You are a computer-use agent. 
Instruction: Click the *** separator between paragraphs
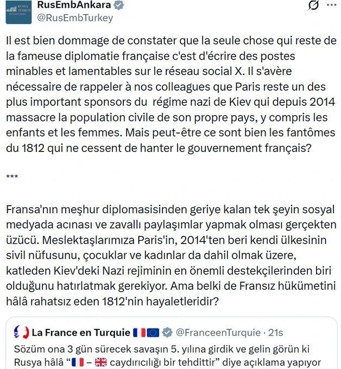pyautogui.click(x=12, y=177)
